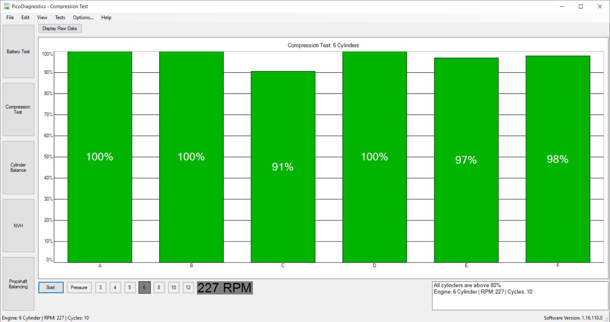Click the chart title 'Compression Test: 6 Cylinders'
The width and height of the screenshot is (610, 322).
(x=323, y=45)
